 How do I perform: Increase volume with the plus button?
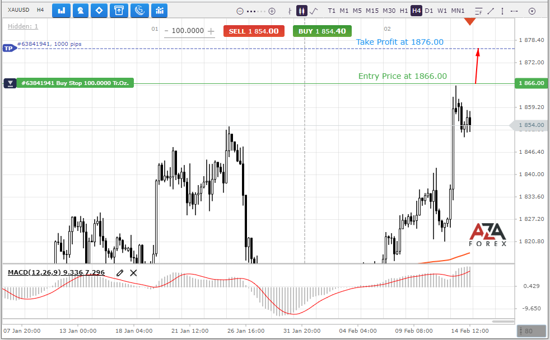click(x=211, y=31)
